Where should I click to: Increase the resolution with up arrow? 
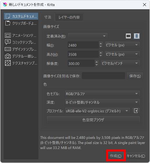pos(97,62)
